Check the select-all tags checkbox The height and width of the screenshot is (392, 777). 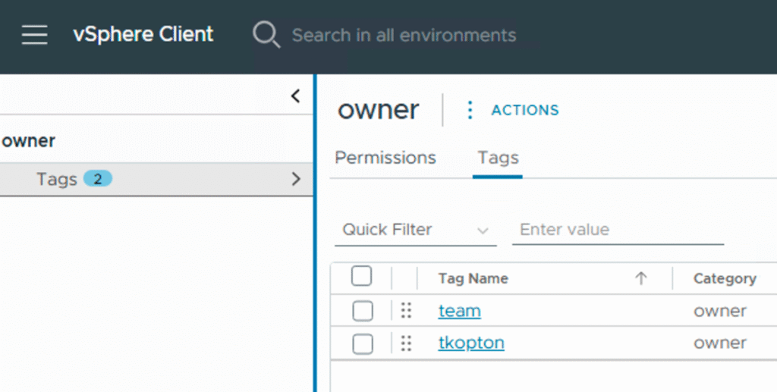click(x=362, y=278)
